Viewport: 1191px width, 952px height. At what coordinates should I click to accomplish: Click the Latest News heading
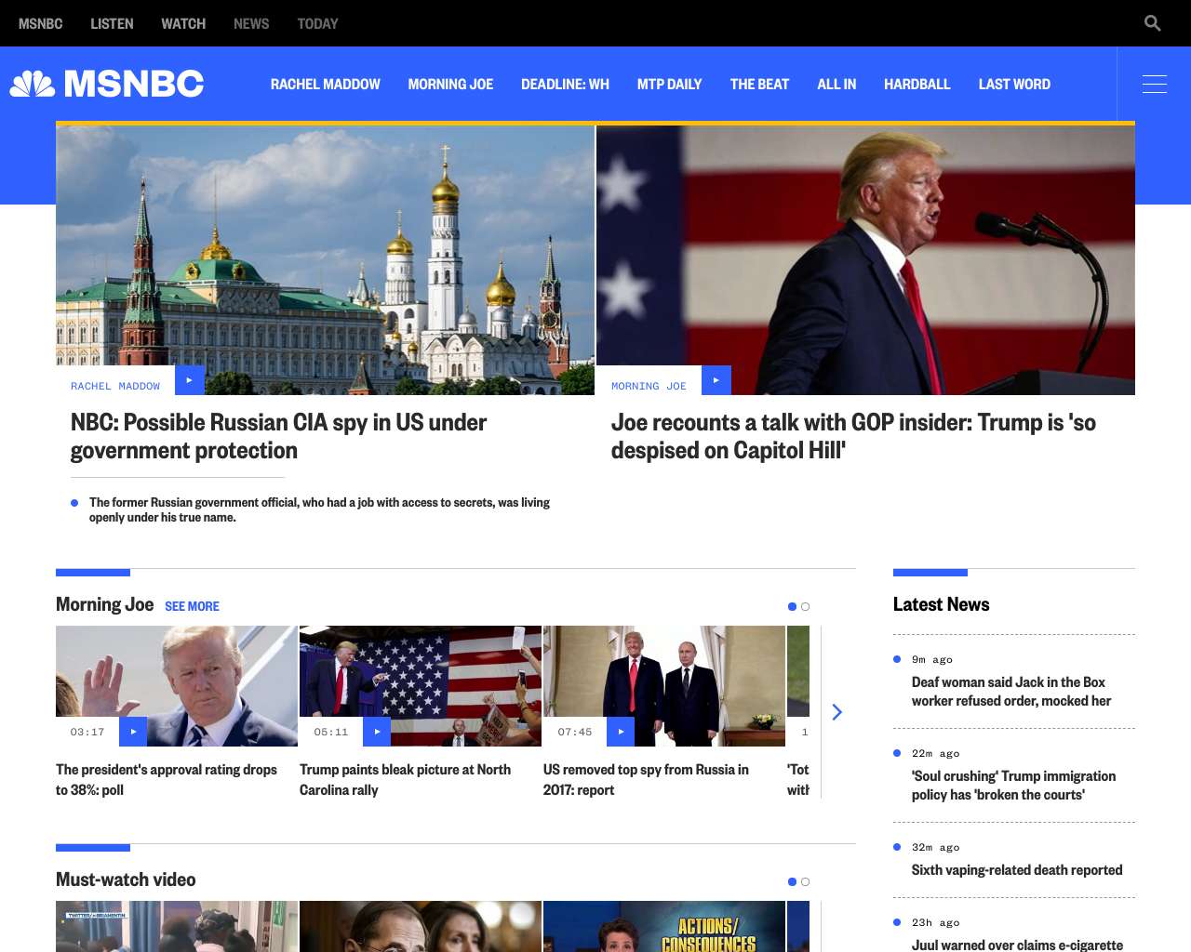tap(941, 604)
